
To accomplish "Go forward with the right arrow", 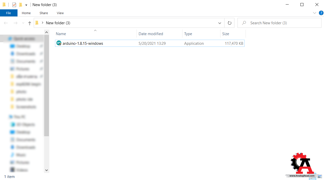I will click(x=15, y=23).
